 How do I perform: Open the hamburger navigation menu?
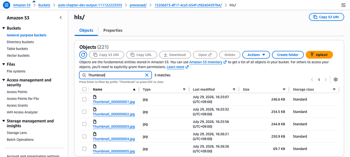tap(6, 5)
